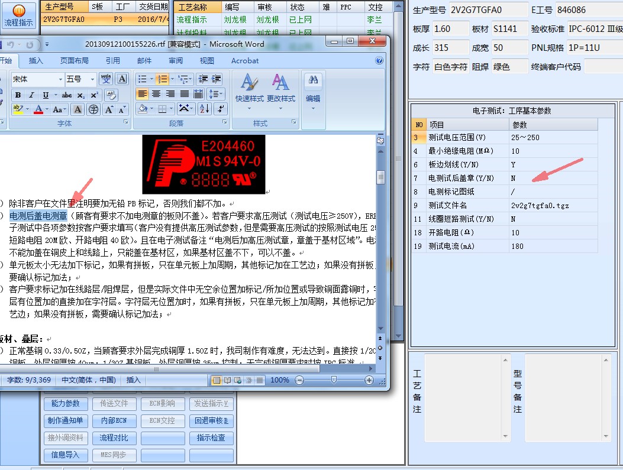Center the paragraph text
Screen dimensions: 623x470
pos(156,94)
